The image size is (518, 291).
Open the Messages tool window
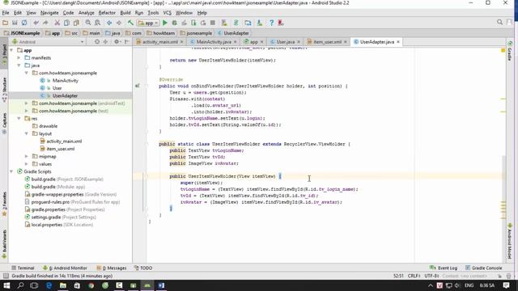point(112,268)
